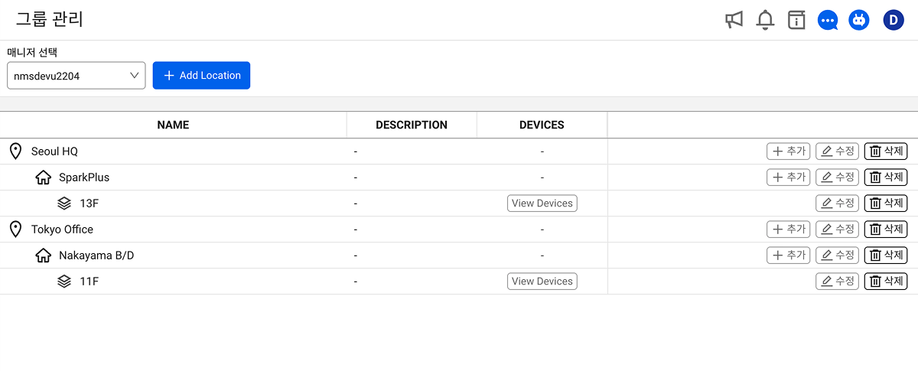View devices for floor 13F
The image size is (918, 371).
542,203
